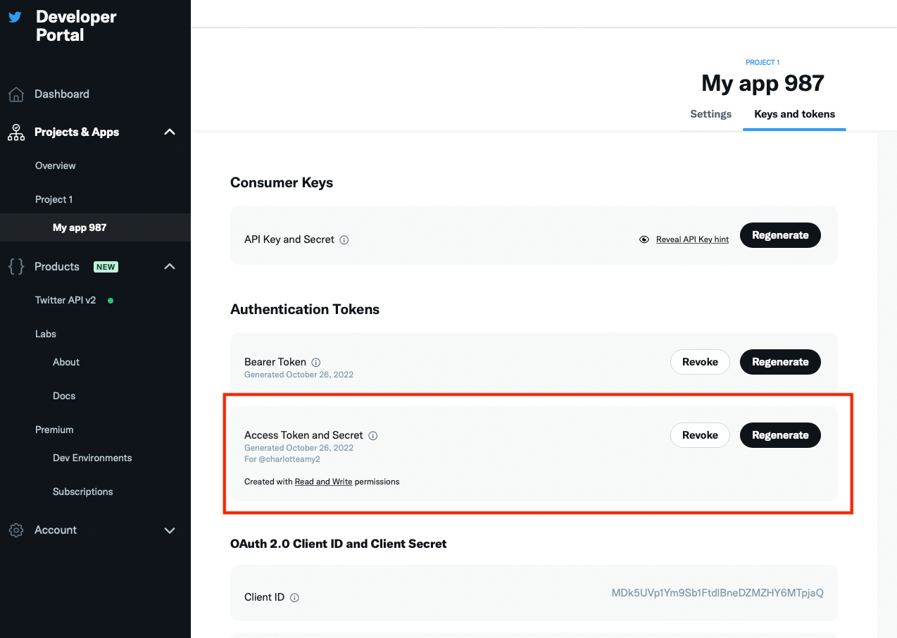
Task: Open My app 987 in sidebar
Action: point(80,227)
